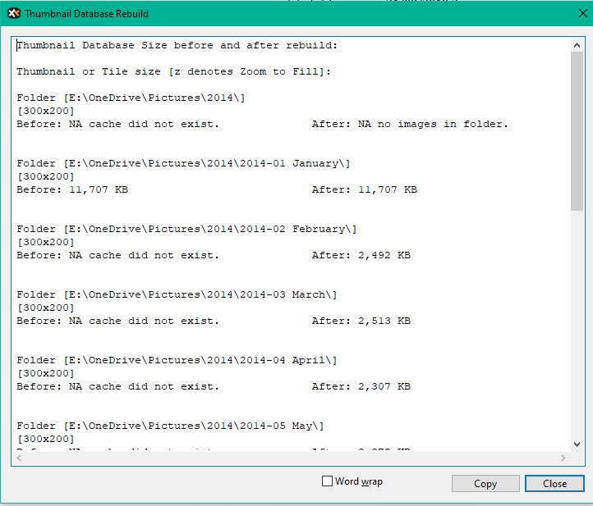
Task: Click the horizontal scrollbar right arrow
Action: click(x=563, y=458)
